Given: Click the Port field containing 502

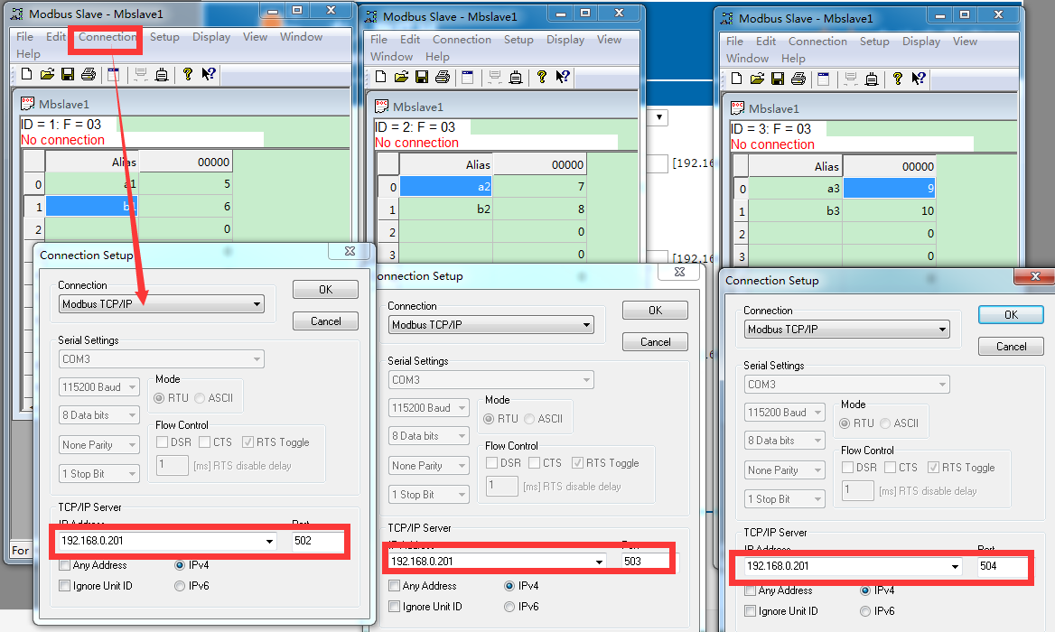Looking at the screenshot, I should [317, 541].
